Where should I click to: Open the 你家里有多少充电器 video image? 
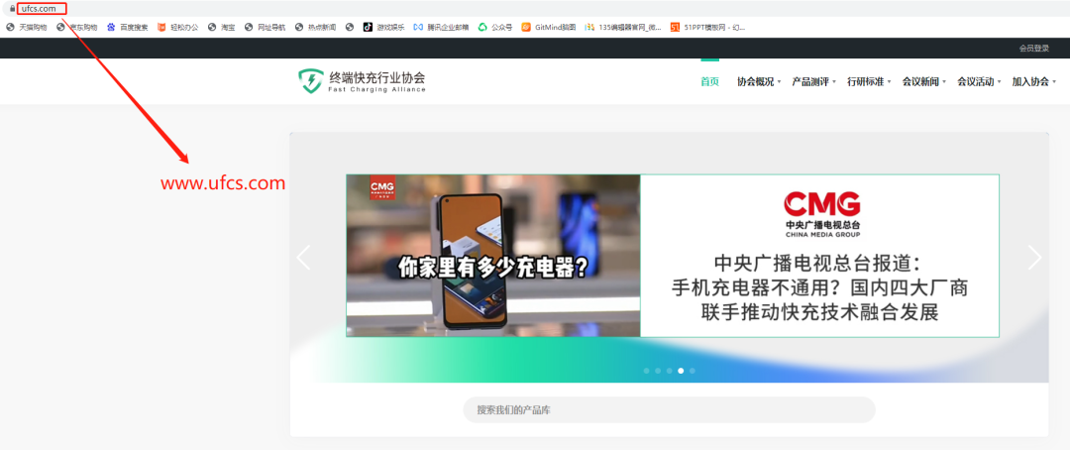pos(493,256)
